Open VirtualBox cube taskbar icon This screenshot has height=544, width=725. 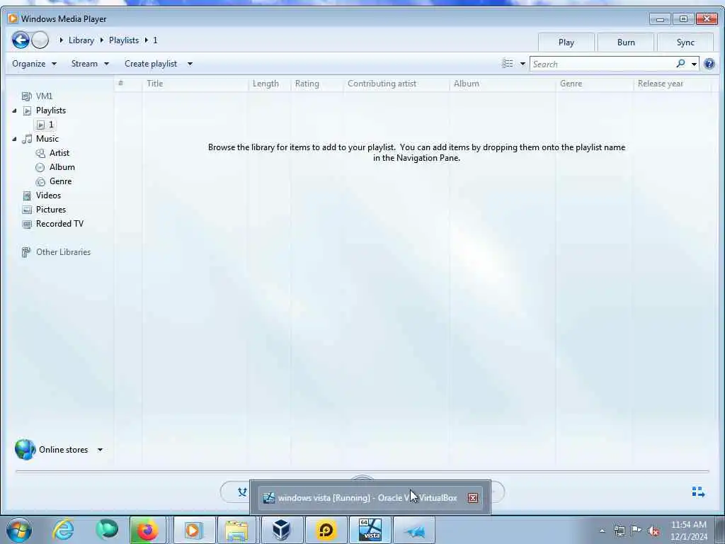pyautogui.click(x=281, y=530)
